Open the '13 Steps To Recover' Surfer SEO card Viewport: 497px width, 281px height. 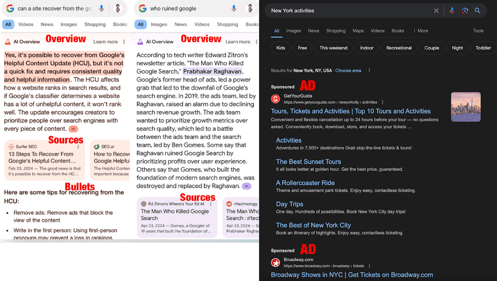[x=45, y=160]
